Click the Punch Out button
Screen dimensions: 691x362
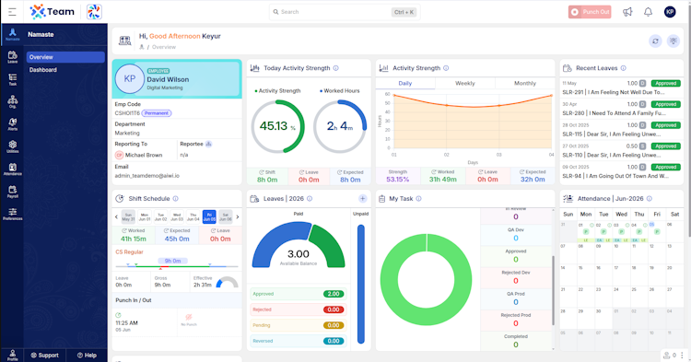click(x=590, y=12)
